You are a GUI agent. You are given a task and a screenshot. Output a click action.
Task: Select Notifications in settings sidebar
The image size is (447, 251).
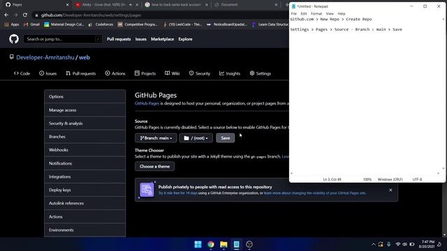click(85, 163)
